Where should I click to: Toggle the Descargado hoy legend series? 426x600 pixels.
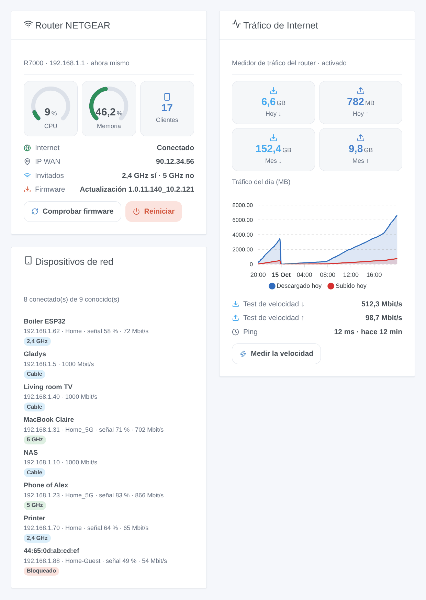[295, 286]
